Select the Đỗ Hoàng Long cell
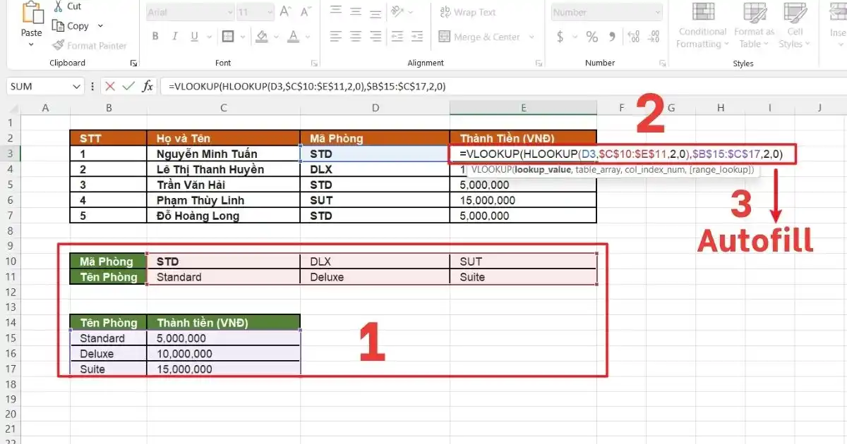Image resolution: width=847 pixels, height=444 pixels. 224,216
